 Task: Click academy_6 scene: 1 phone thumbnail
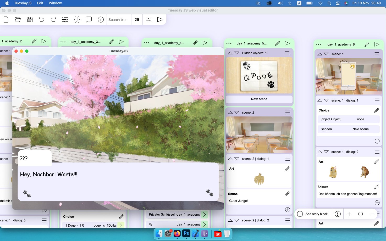coord(349,76)
